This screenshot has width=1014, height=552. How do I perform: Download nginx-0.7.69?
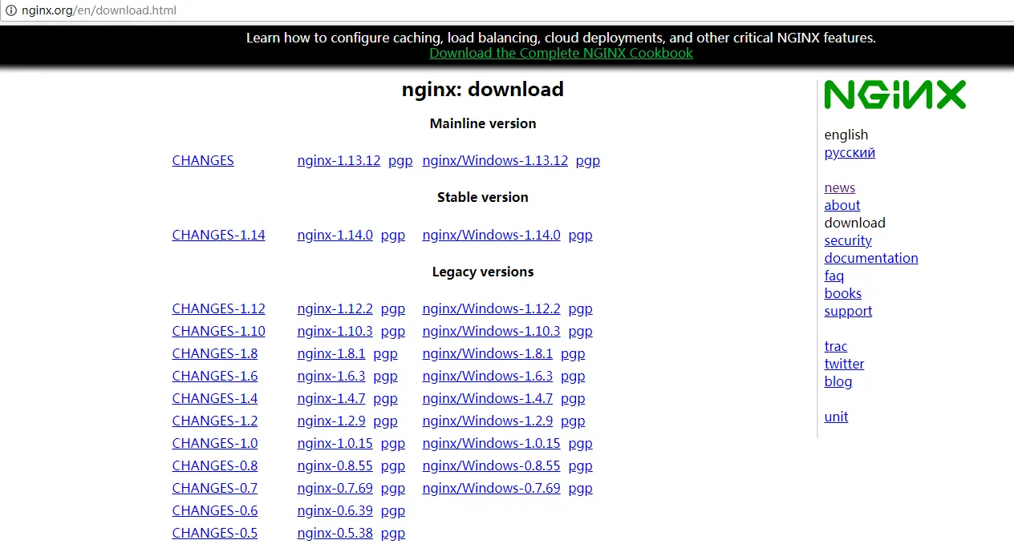[x=335, y=488]
